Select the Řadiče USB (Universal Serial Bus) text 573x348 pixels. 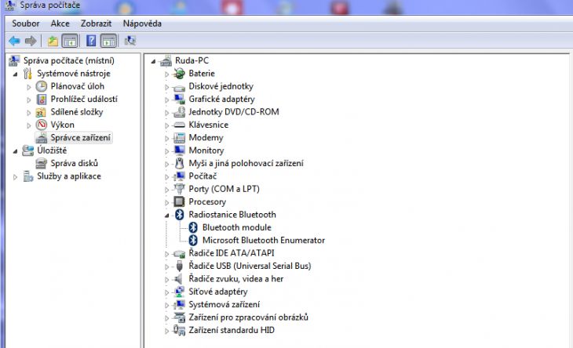[x=250, y=266]
